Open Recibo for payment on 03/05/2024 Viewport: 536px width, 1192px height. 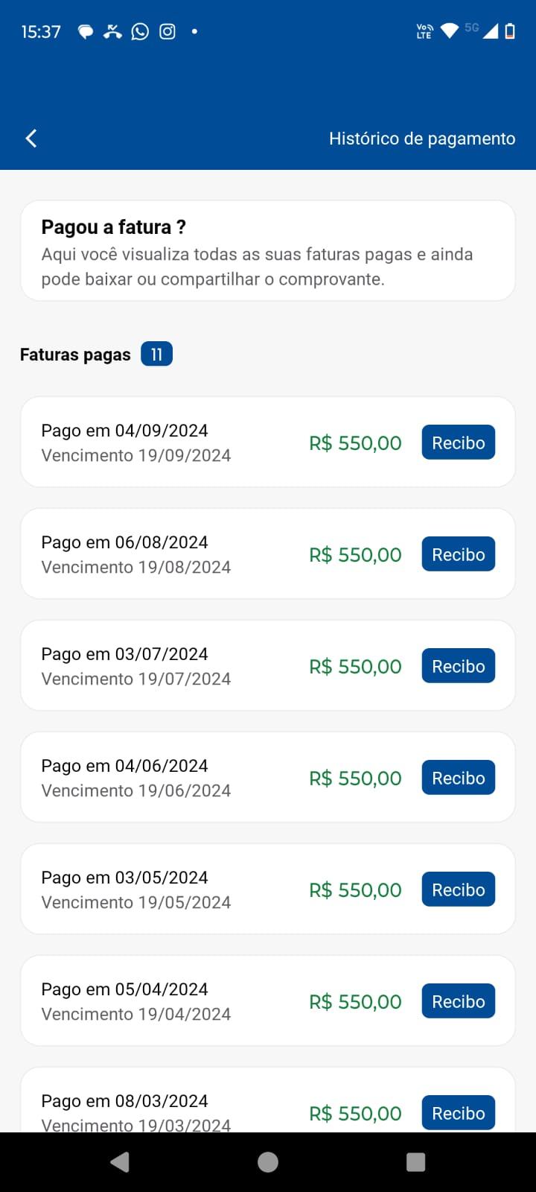(459, 890)
